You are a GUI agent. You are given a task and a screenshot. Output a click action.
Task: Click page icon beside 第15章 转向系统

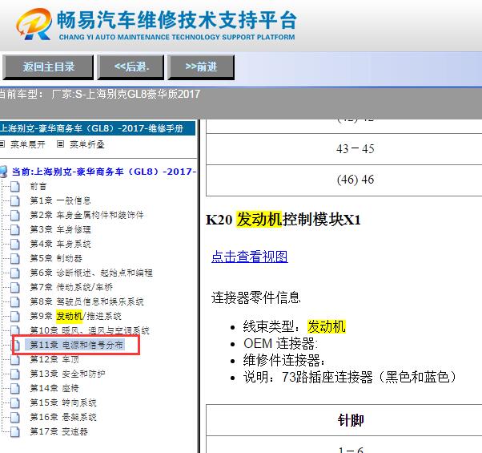(14, 402)
